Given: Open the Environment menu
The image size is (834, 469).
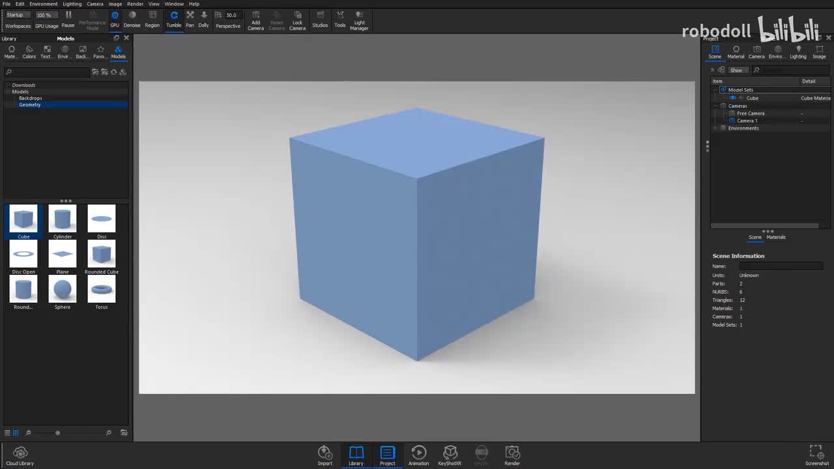Looking at the screenshot, I should (44, 4).
